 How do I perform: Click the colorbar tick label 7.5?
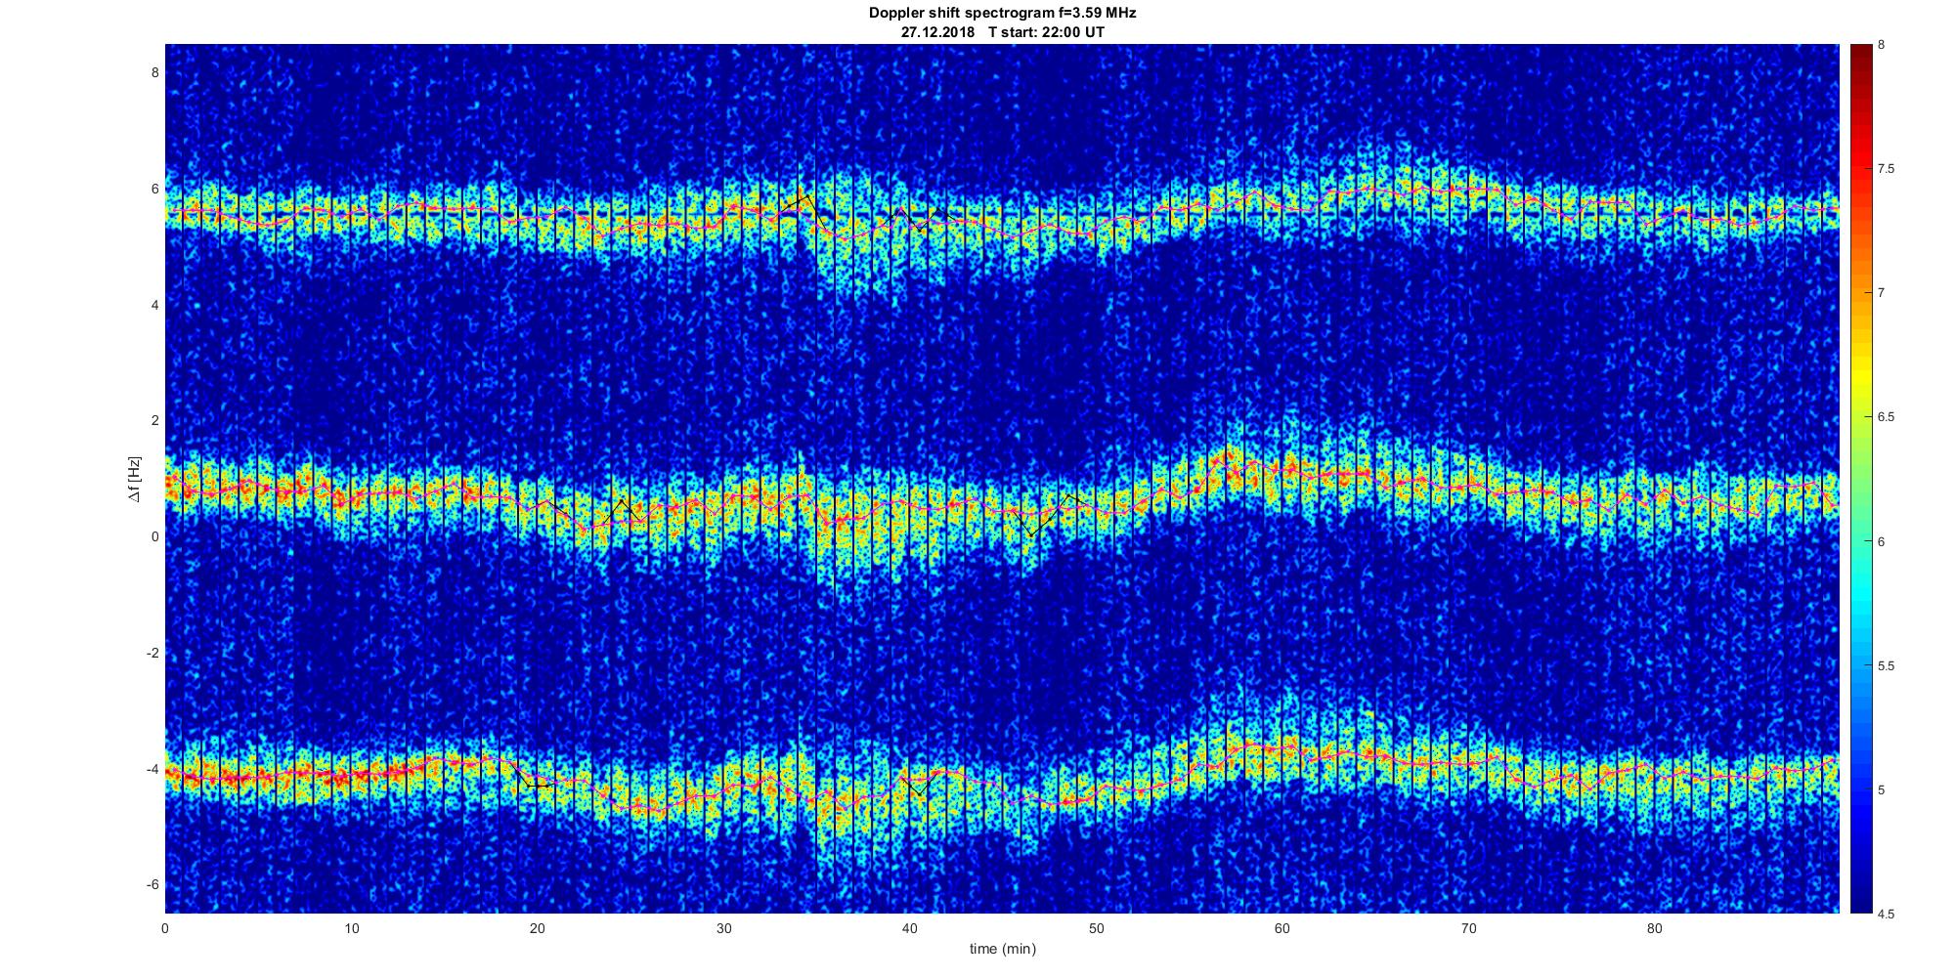tap(1887, 169)
